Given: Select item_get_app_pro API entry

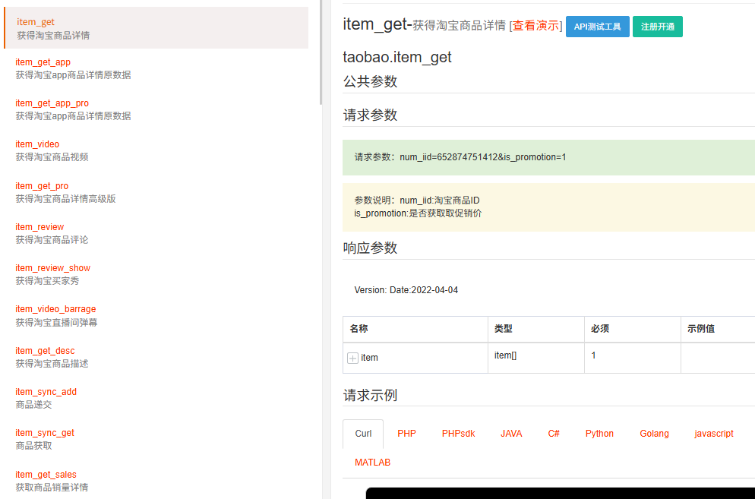Looking at the screenshot, I should (52, 103).
